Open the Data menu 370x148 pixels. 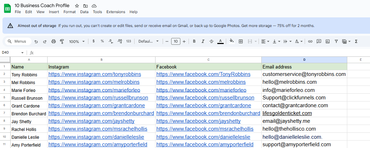coord(84,12)
